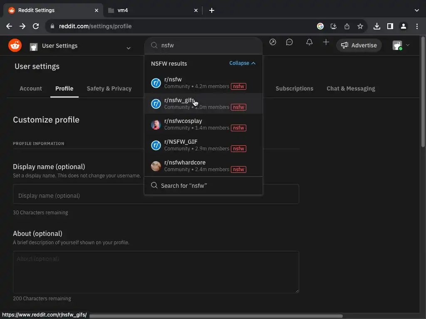Switch to the Profile settings tab
Screen dimensions: 426x319
[64, 89]
